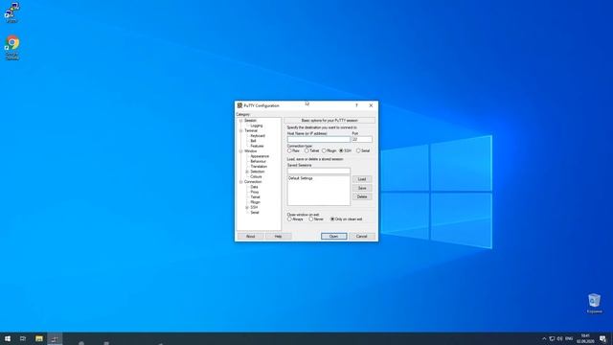613x345 pixels.
Task: Select the Recycle Bin desktop icon
Action: [x=594, y=304]
